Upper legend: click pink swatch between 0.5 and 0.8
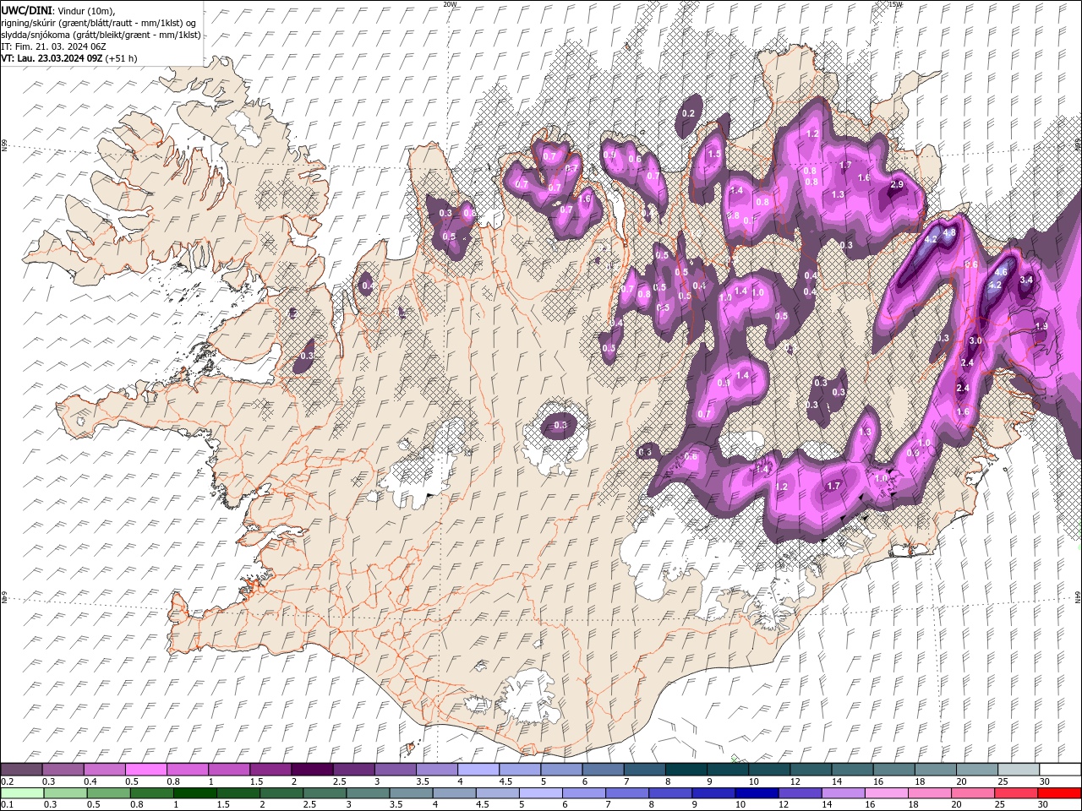 click(x=145, y=770)
